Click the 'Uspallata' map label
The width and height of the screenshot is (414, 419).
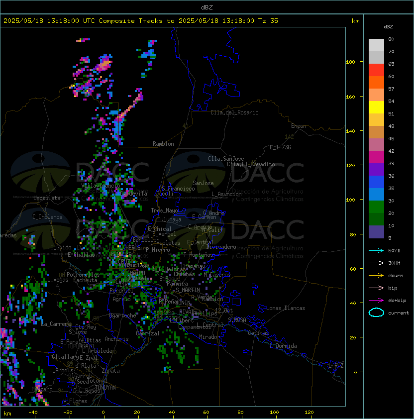pyautogui.click(x=47, y=198)
